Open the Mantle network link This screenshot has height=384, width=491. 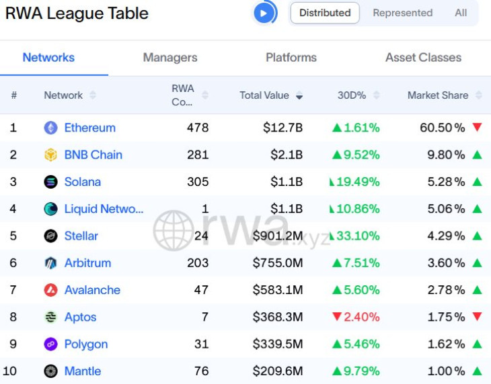pos(83,371)
